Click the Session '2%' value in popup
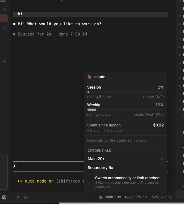 (x=160, y=87)
